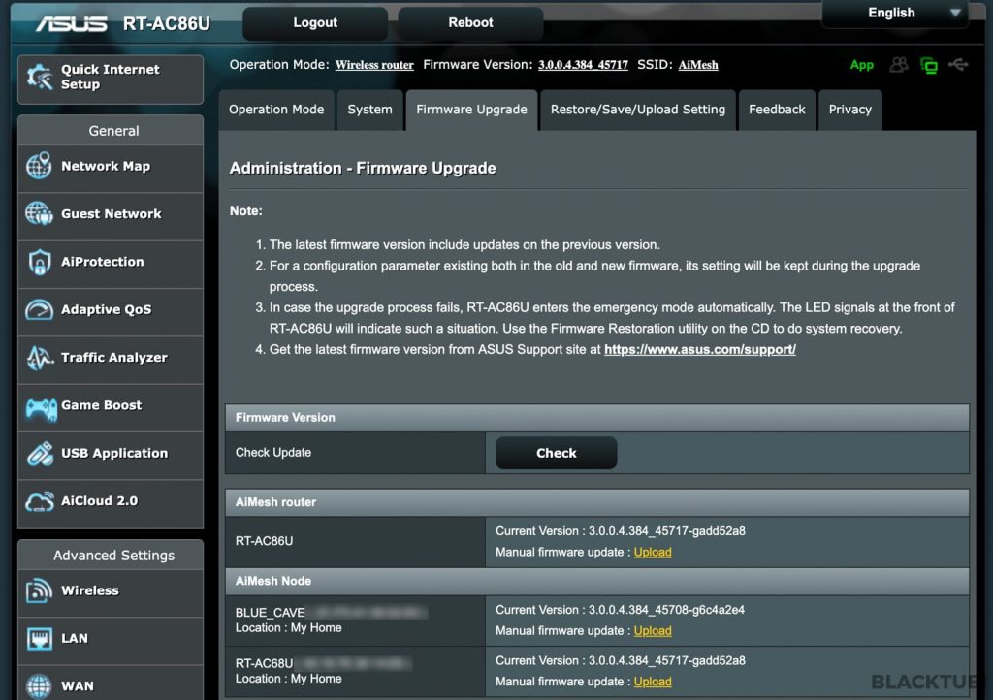Viewport: 993px width, 700px height.
Task: Open Quick Internet Setup wizard icon
Action: [x=39, y=78]
